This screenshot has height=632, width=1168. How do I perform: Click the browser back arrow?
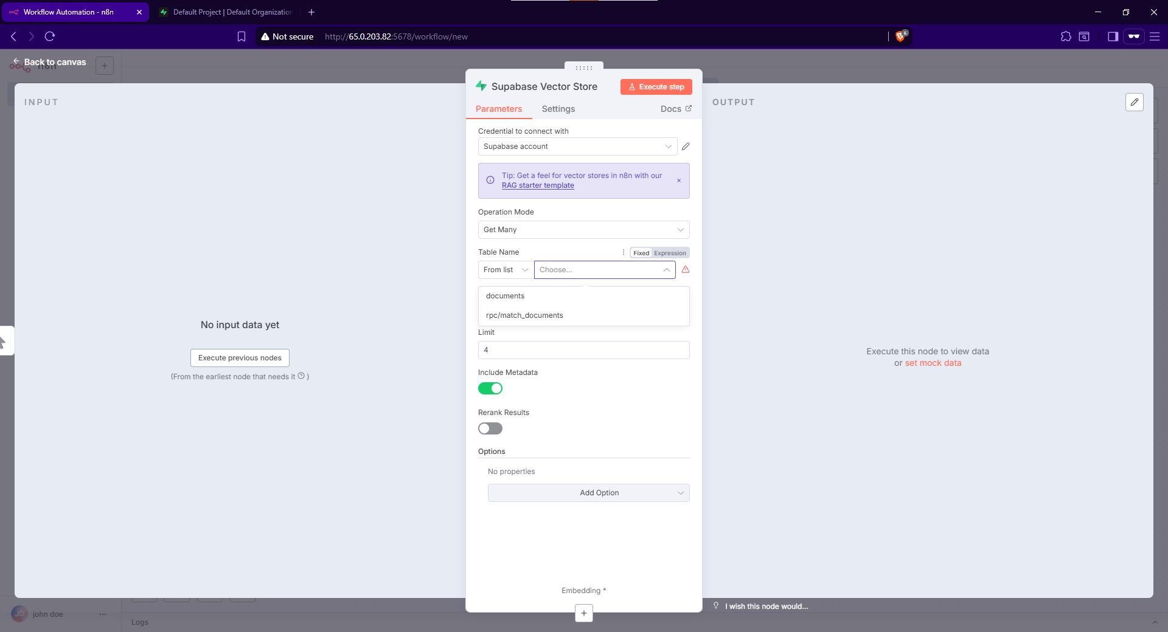(x=13, y=36)
